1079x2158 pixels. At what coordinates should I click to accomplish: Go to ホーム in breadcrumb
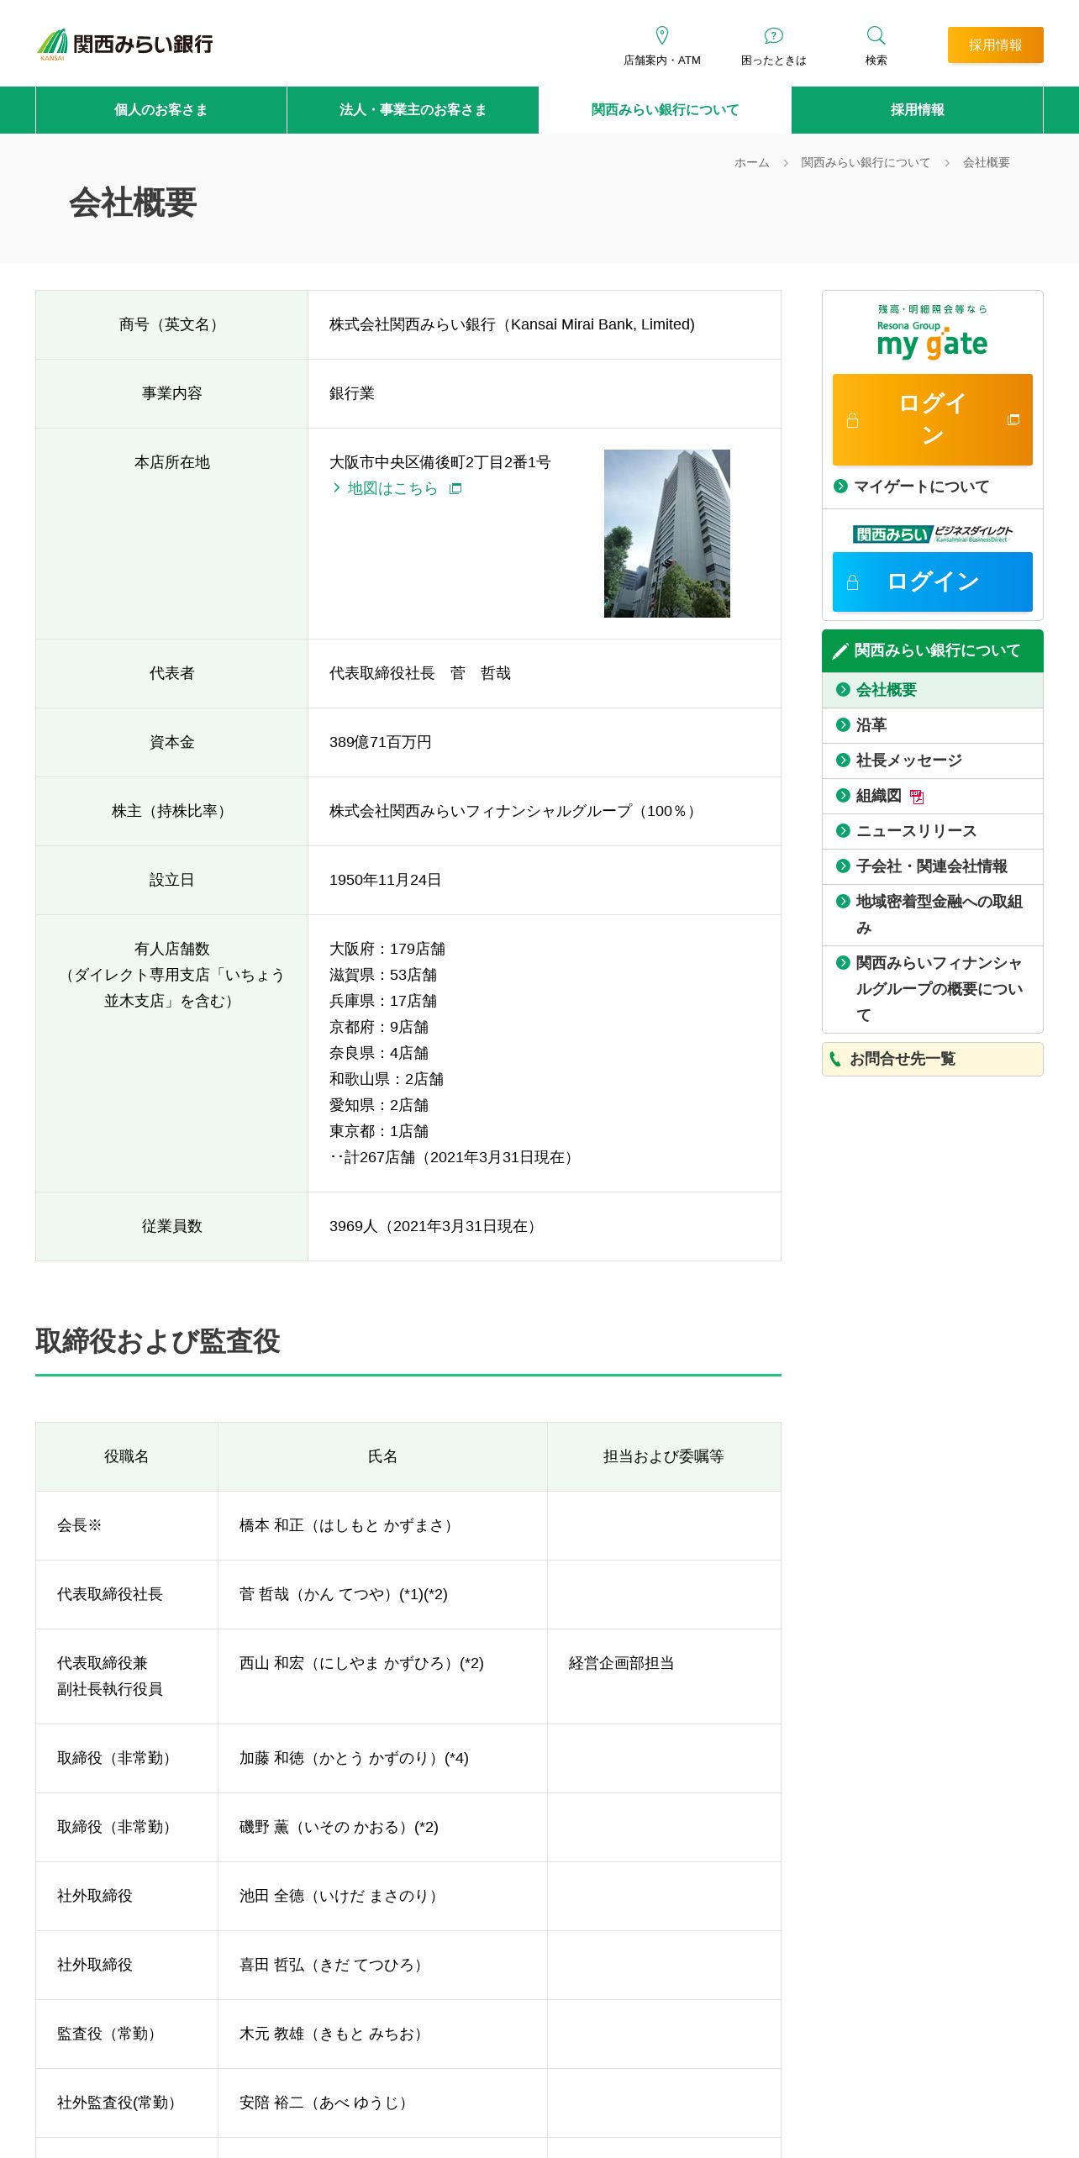[751, 163]
